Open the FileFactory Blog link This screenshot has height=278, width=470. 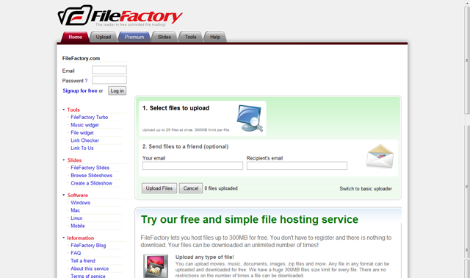(88, 246)
